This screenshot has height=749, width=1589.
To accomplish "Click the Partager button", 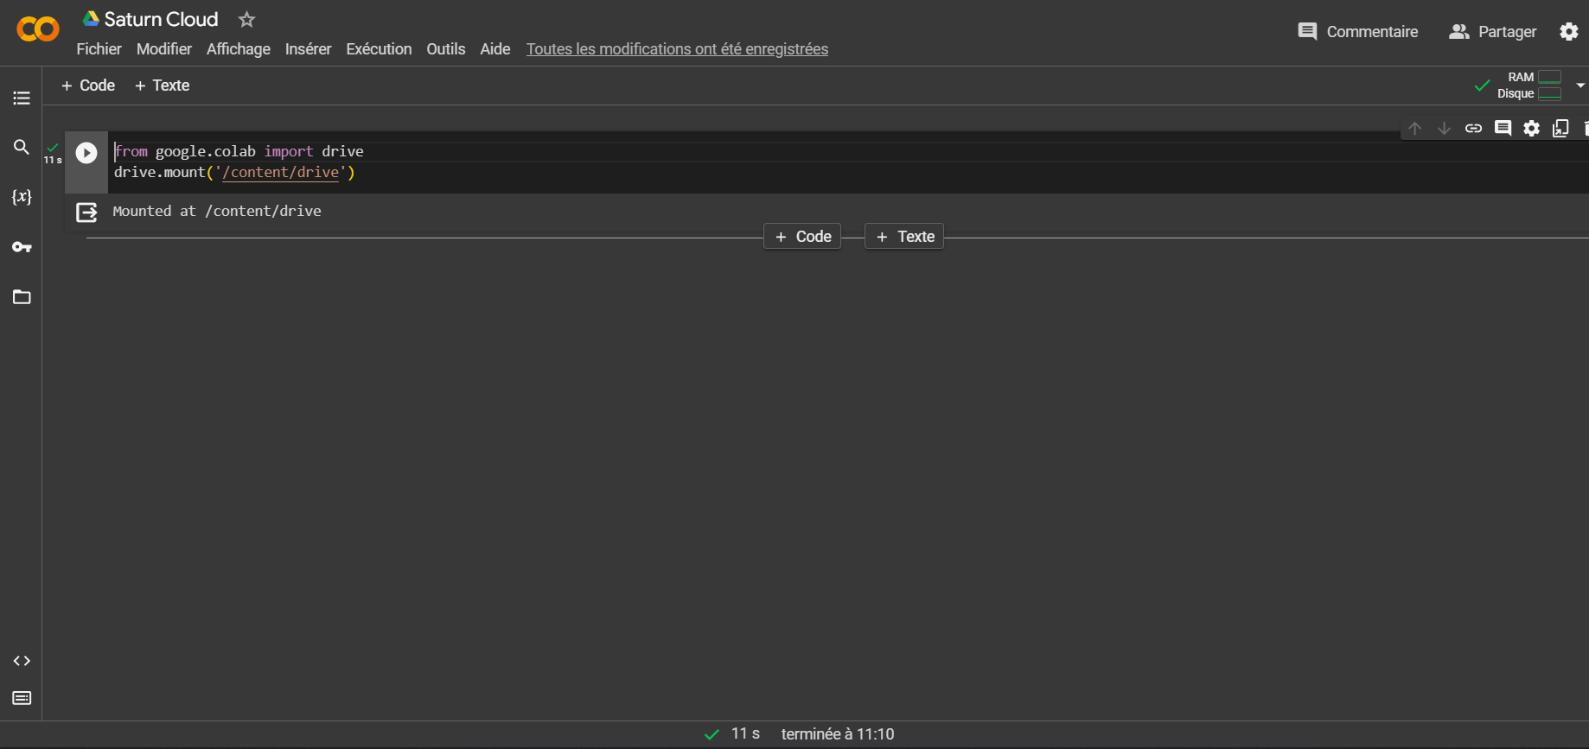I will click(1493, 32).
